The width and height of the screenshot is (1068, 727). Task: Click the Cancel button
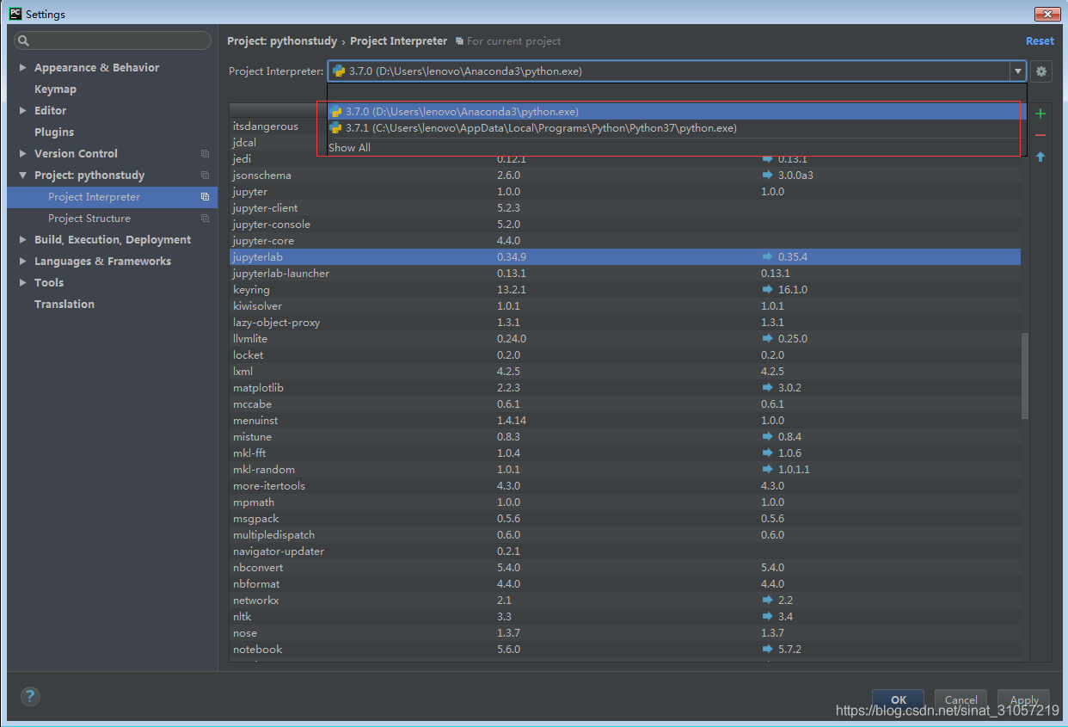click(961, 699)
